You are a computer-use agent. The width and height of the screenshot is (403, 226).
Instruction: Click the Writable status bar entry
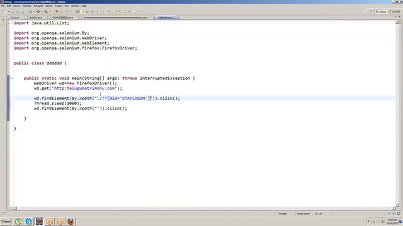coord(283,213)
